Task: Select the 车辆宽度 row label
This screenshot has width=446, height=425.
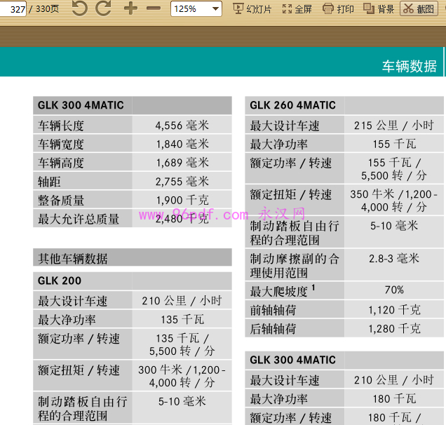Action: pos(61,144)
